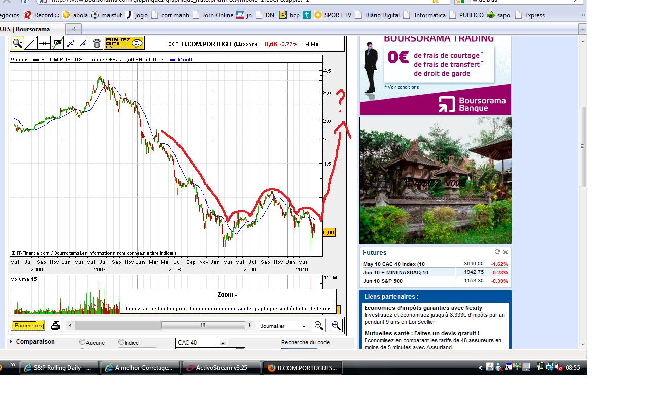Screen dimensions: 649x405
Task: Switch to B.COM.PORTUGUES Firefox taskbar window
Action: point(303,368)
